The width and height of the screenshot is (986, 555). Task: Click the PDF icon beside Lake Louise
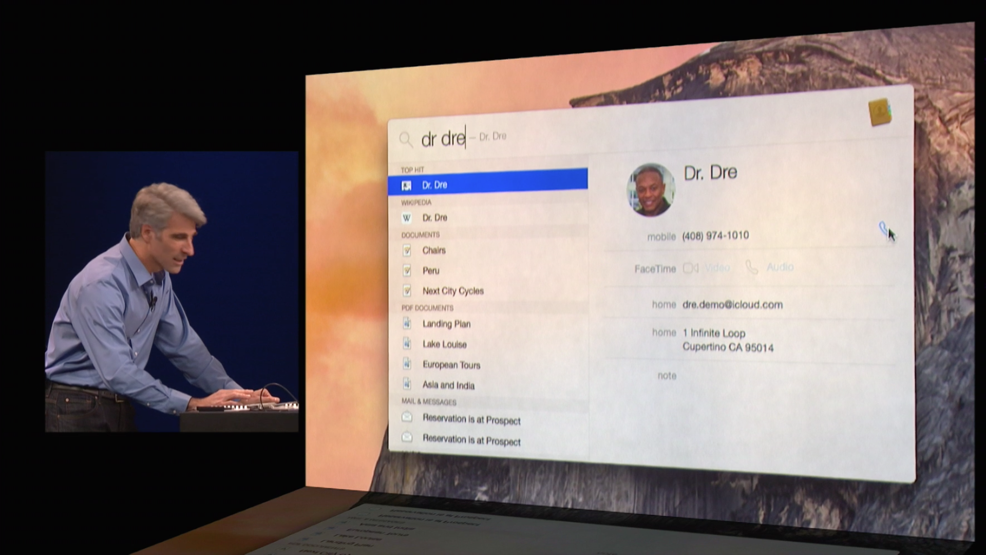(407, 343)
